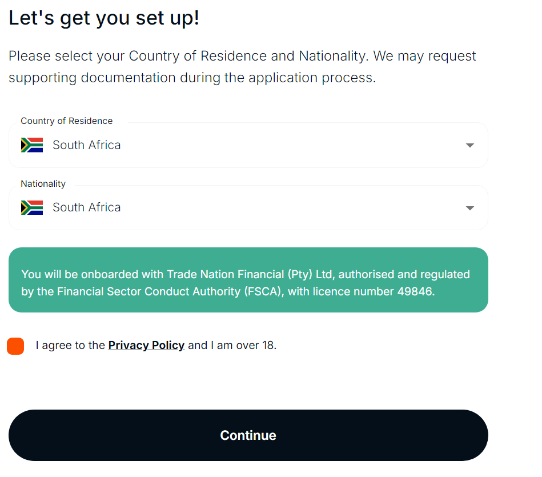Viewport: 542px width, 477px height.
Task: Open the Nationality combo box
Action: click(248, 208)
